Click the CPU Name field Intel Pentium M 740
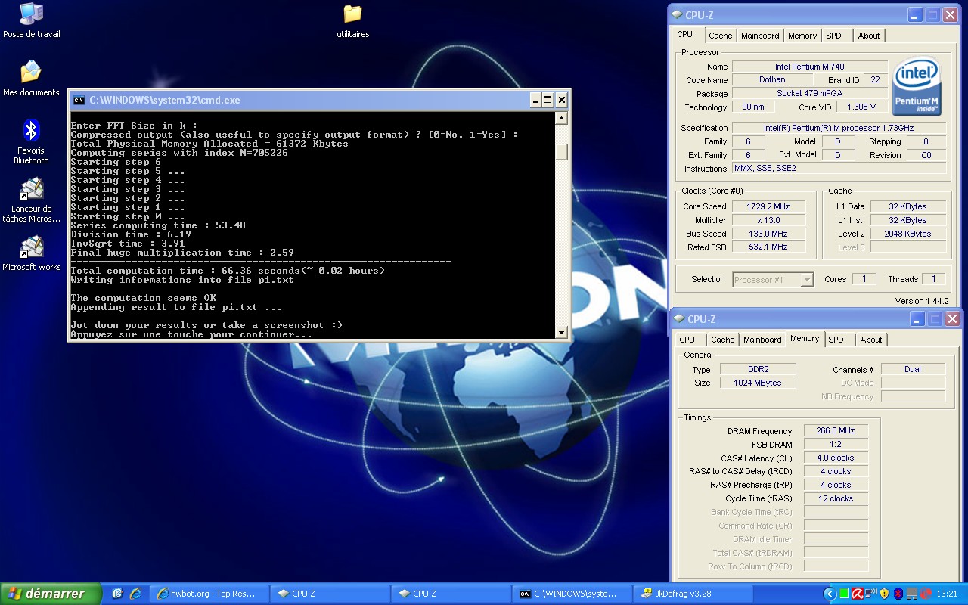 click(810, 67)
